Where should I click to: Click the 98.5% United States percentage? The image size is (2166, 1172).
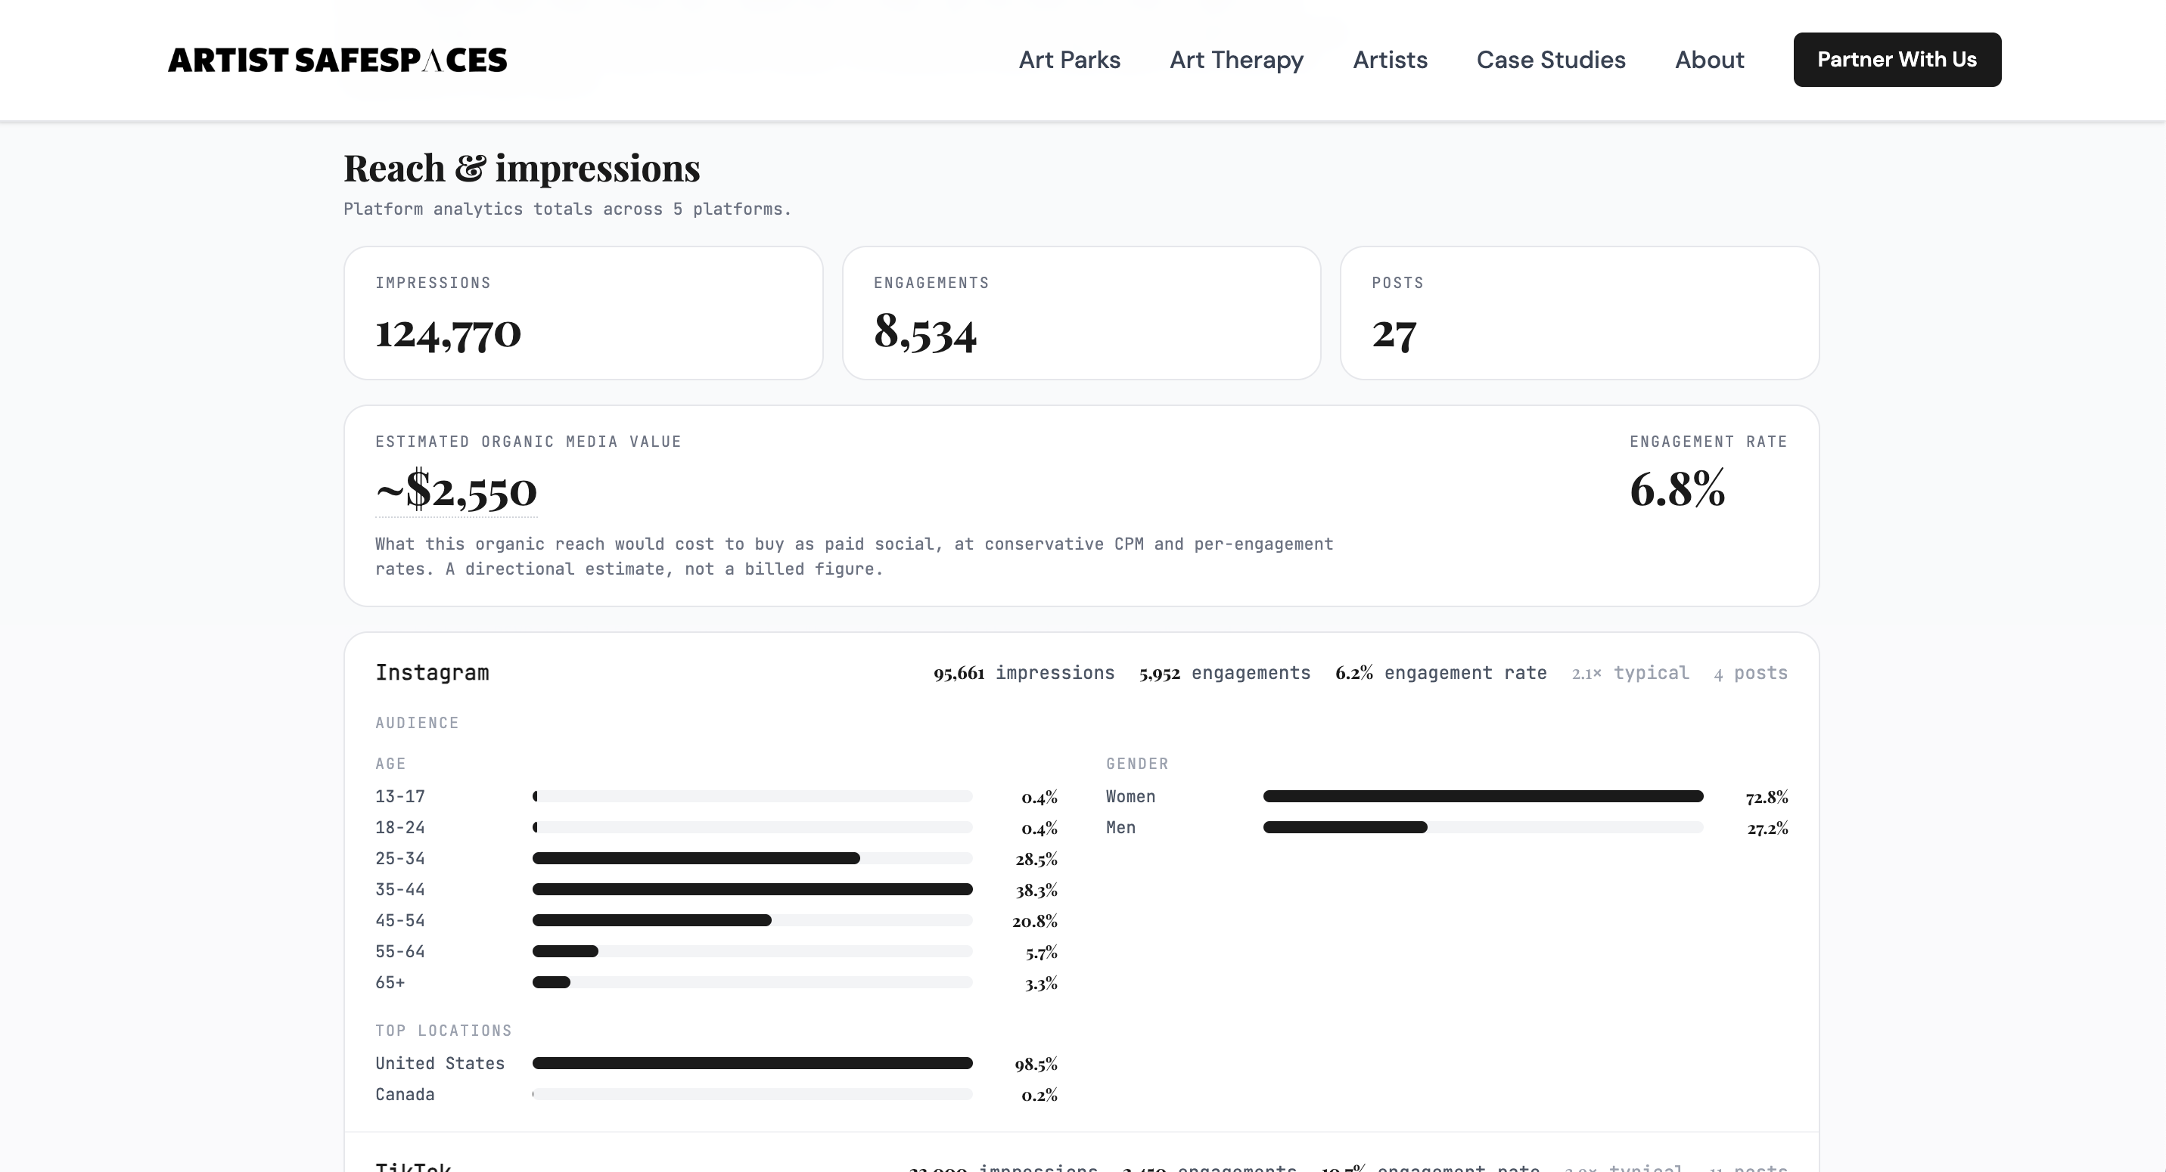click(x=1036, y=1064)
